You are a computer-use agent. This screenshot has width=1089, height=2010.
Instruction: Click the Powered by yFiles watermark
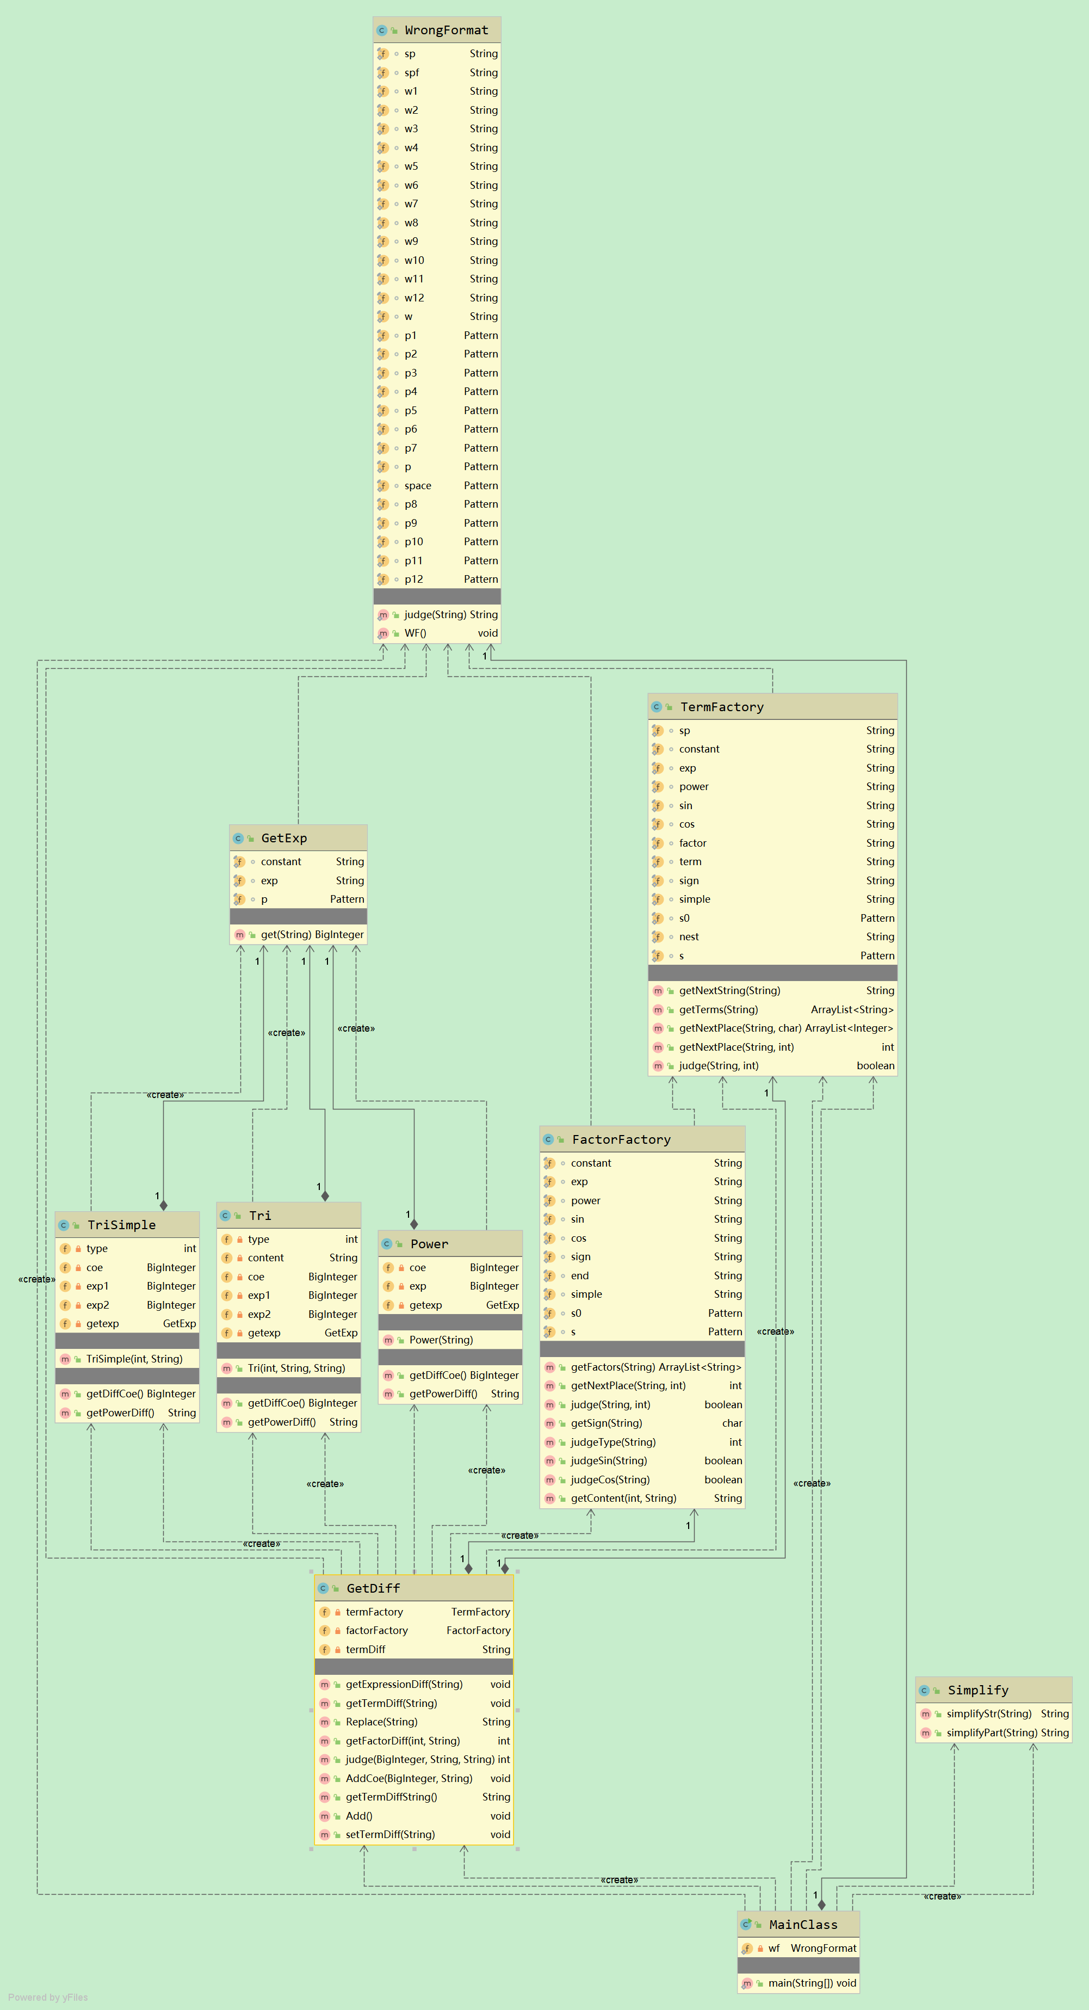coord(47,1997)
